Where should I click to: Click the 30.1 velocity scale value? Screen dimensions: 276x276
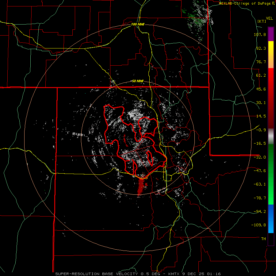pos(261,103)
